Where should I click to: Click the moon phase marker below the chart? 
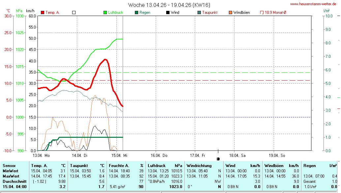218,159
